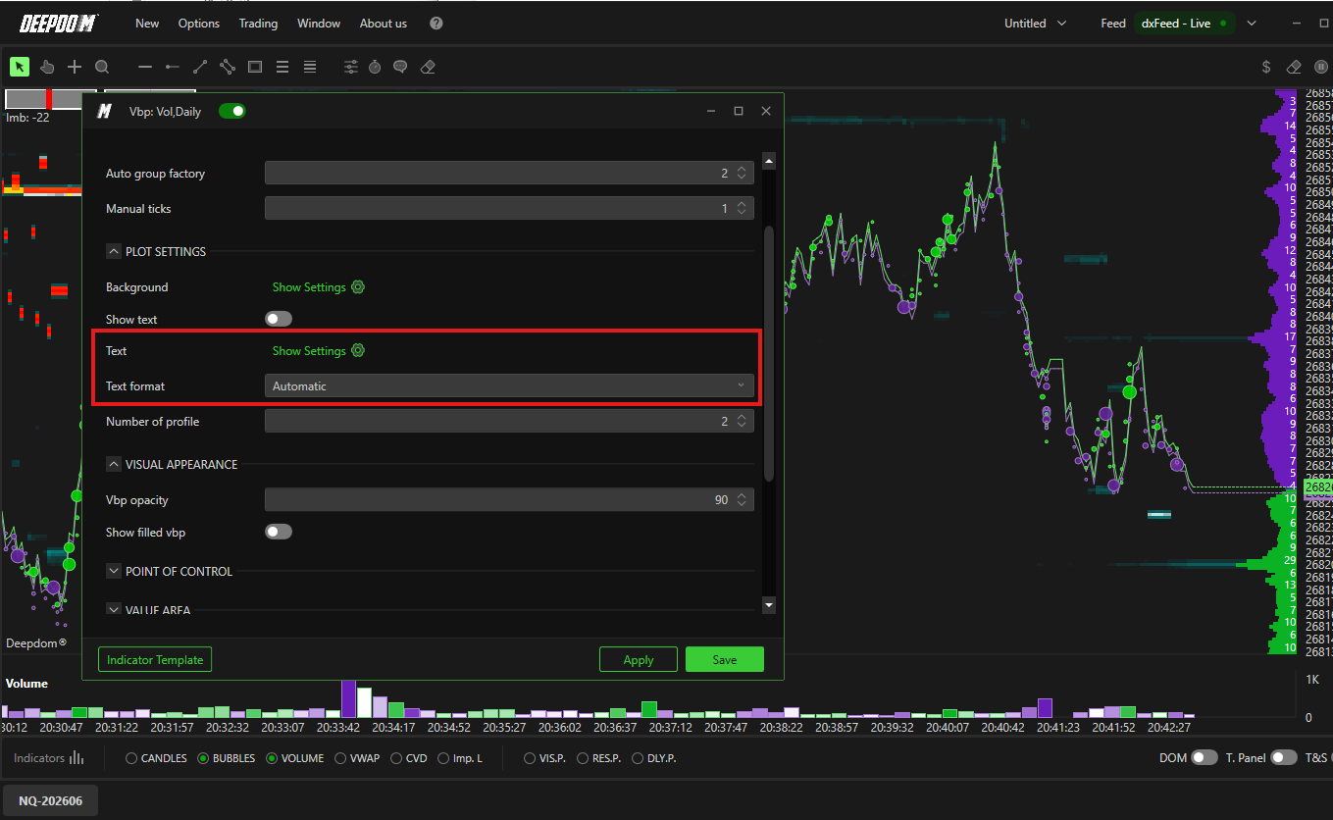This screenshot has width=1333, height=820.
Task: Open Background Show Settings gear link
Action: pos(319,287)
